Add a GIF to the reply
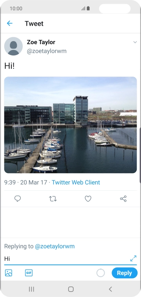This screenshot has width=141, height=297. 29,273
